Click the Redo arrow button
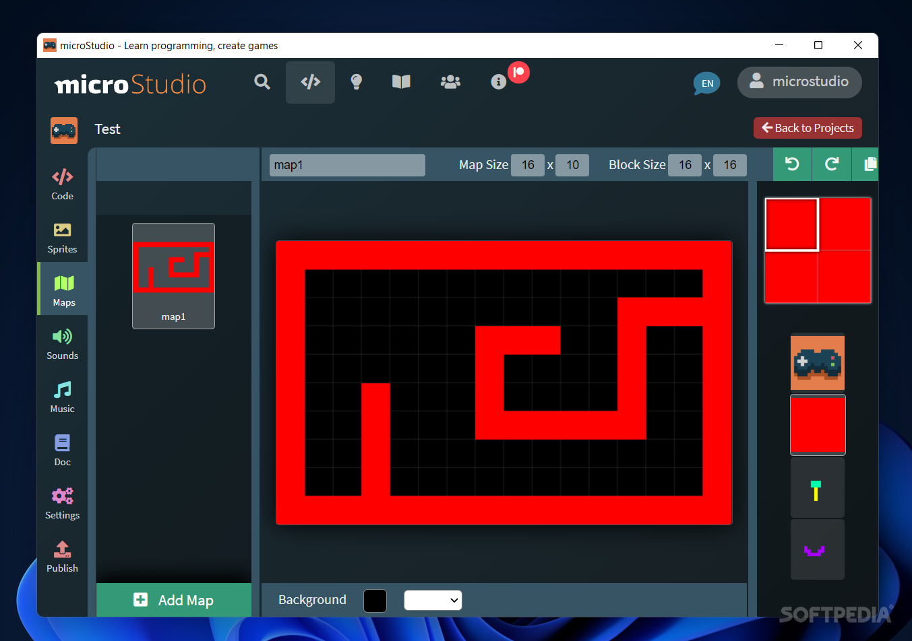912x641 pixels. tap(832, 164)
